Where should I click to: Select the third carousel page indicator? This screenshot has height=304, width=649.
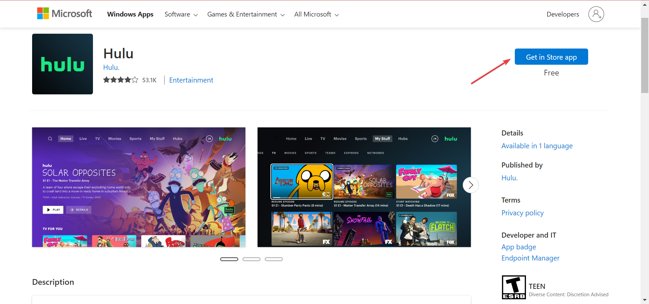pos(274,259)
